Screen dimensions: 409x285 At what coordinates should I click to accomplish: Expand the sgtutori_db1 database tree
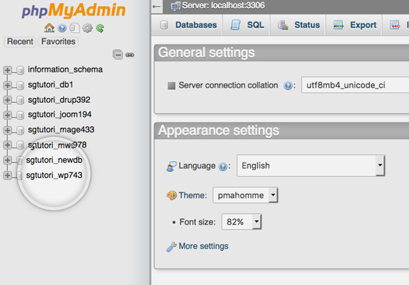click(x=8, y=85)
